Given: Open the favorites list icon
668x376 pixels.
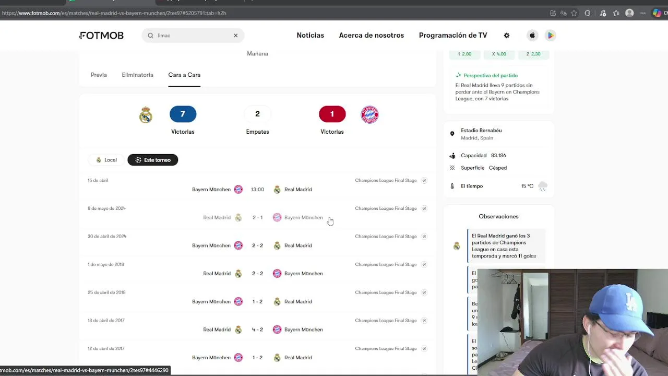Looking at the screenshot, I should pos(616,13).
